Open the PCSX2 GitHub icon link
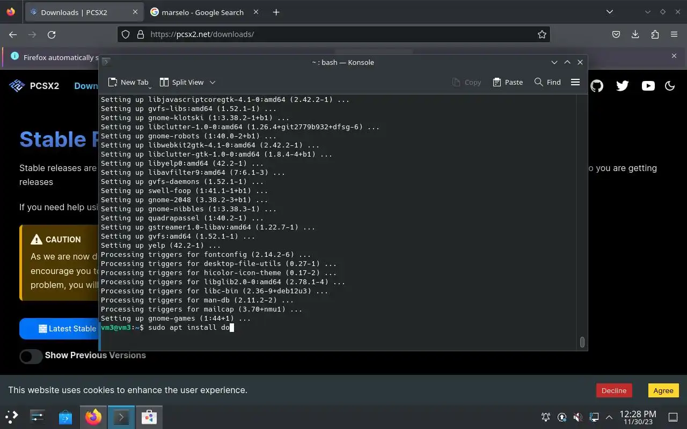The height and width of the screenshot is (429, 687). click(x=597, y=86)
